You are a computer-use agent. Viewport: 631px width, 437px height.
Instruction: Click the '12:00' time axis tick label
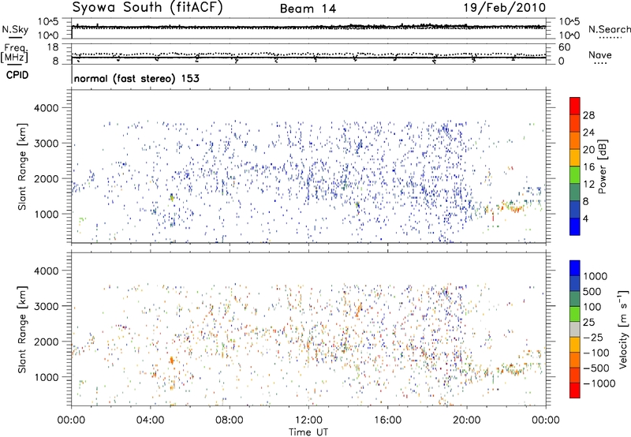308,420
